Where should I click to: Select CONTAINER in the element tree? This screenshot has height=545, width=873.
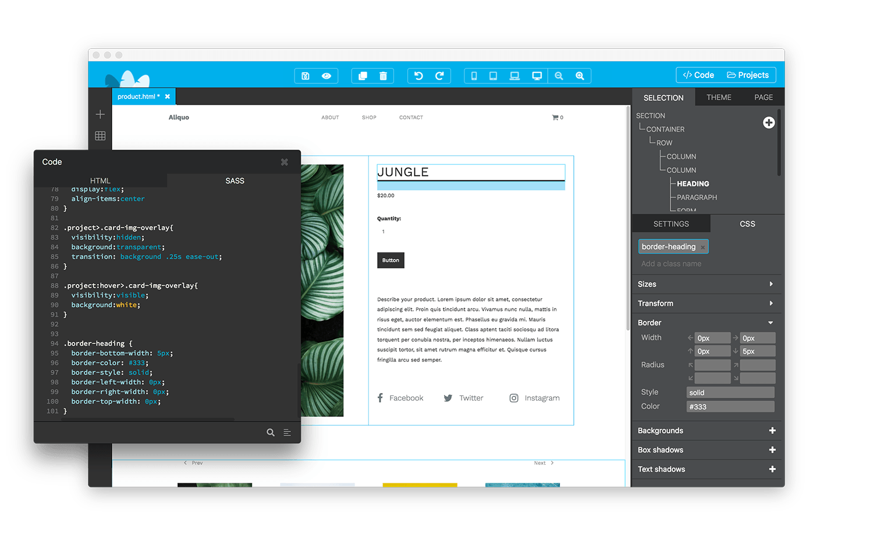pos(665,129)
